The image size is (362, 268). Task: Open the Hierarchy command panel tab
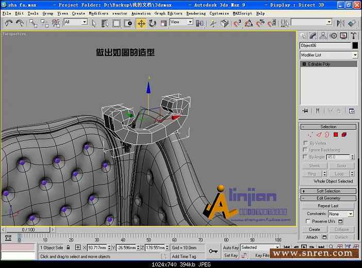323,35
